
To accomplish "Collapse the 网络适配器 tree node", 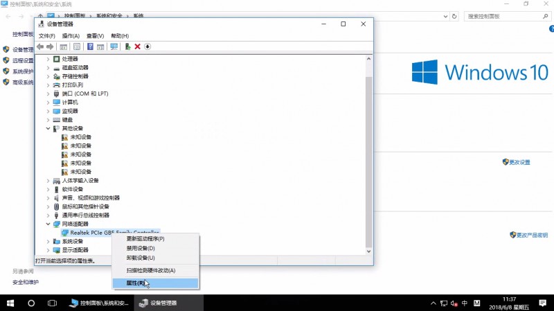I will tap(48, 224).
